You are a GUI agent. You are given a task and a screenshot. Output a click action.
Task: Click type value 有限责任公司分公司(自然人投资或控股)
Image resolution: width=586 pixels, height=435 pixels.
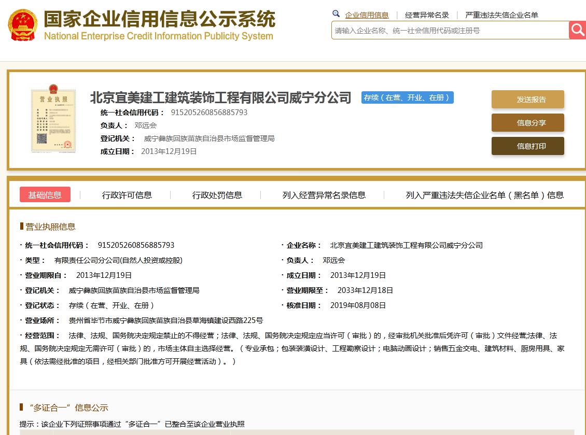(118, 260)
